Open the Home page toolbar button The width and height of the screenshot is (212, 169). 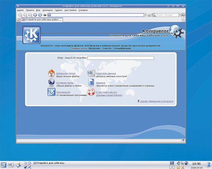pyautogui.click(x=35, y=15)
